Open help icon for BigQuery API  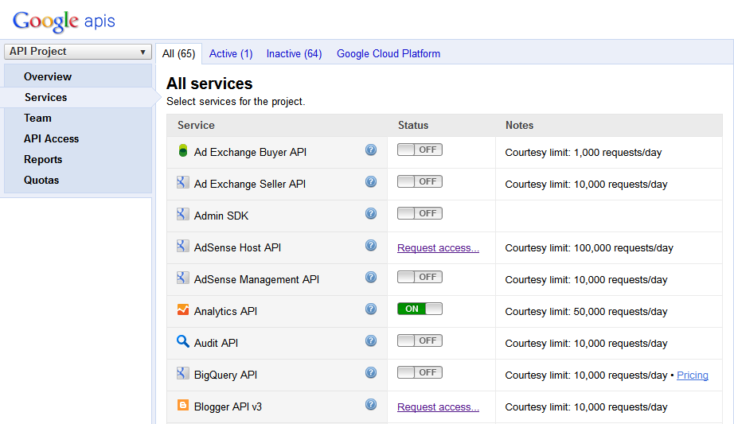pyautogui.click(x=371, y=372)
